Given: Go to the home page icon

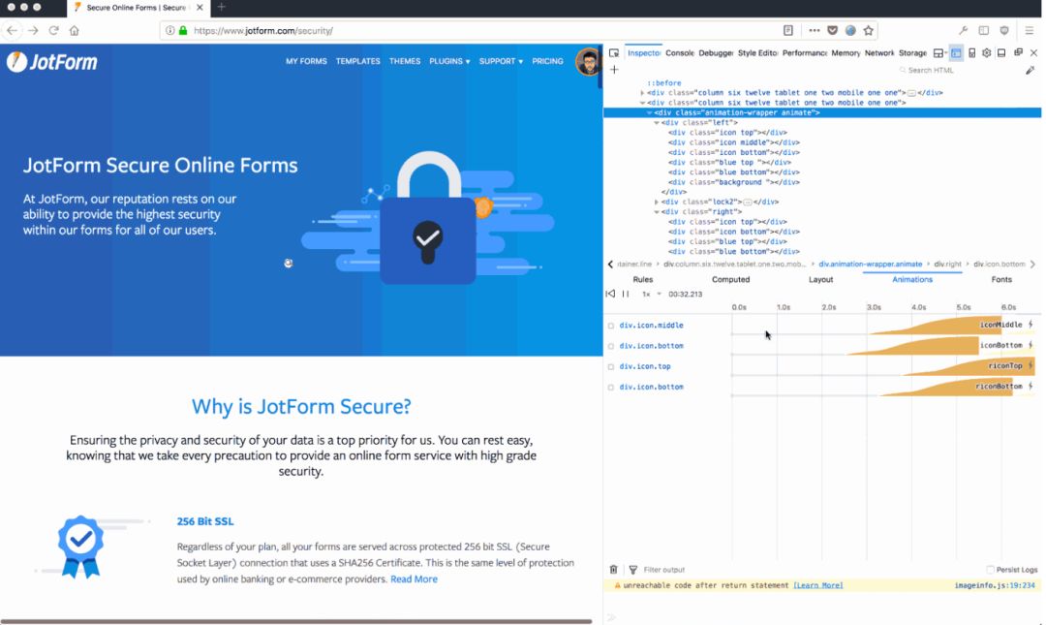Looking at the screenshot, I should click(74, 30).
